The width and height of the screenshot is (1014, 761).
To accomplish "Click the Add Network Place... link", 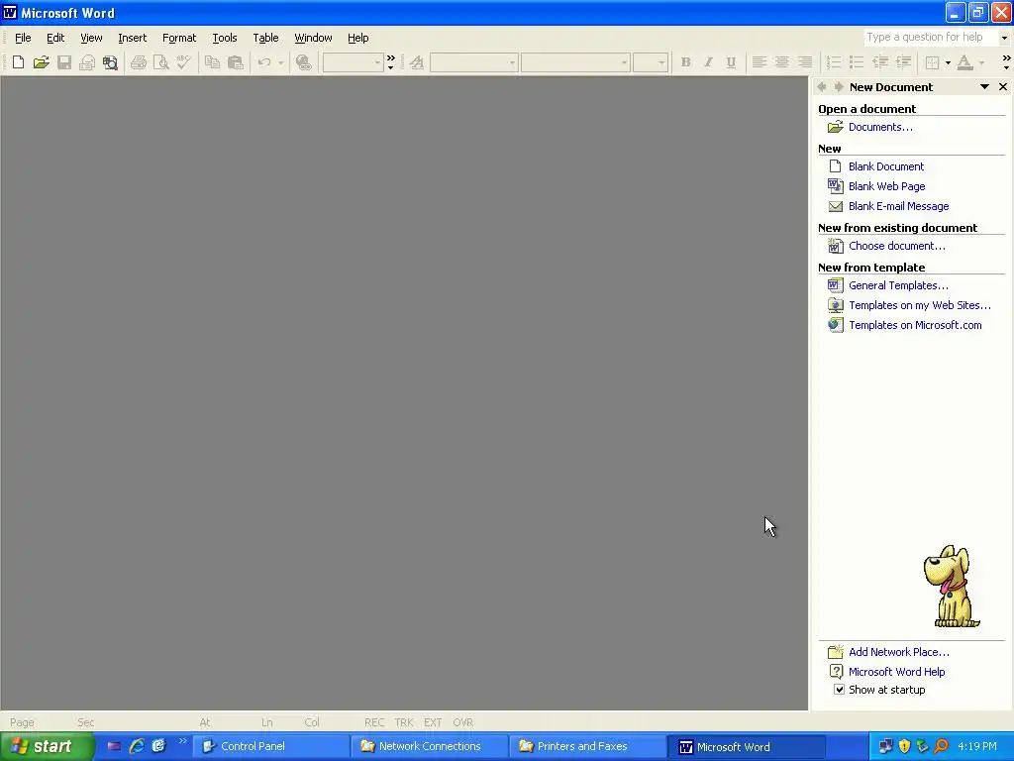I will click(x=899, y=652).
